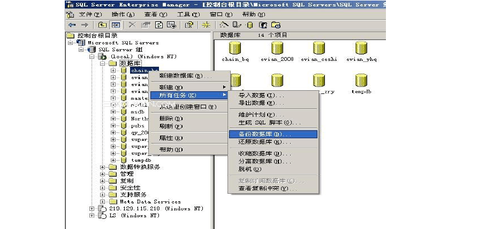Open the 查看(V) menu
478x229 pixels.
(x=156, y=14)
